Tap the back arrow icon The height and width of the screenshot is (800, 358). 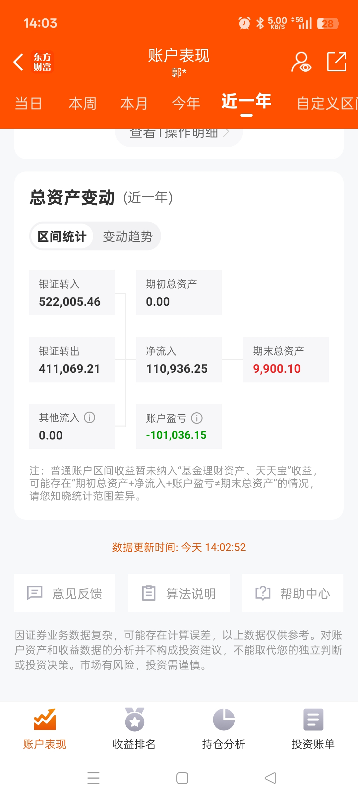18,62
